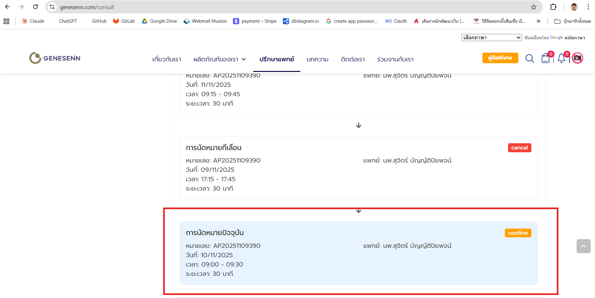Open the Claude bookmark
The width and height of the screenshot is (595, 298).
(x=33, y=21)
